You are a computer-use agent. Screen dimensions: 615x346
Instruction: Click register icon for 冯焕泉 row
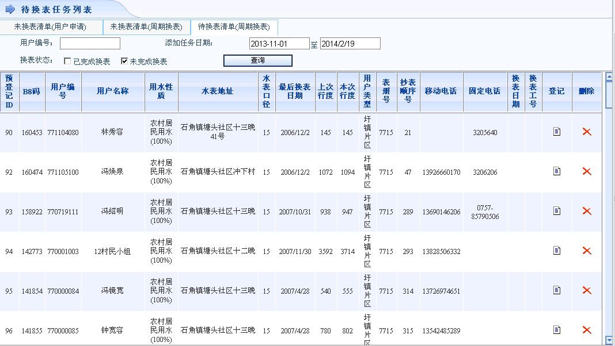click(556, 171)
